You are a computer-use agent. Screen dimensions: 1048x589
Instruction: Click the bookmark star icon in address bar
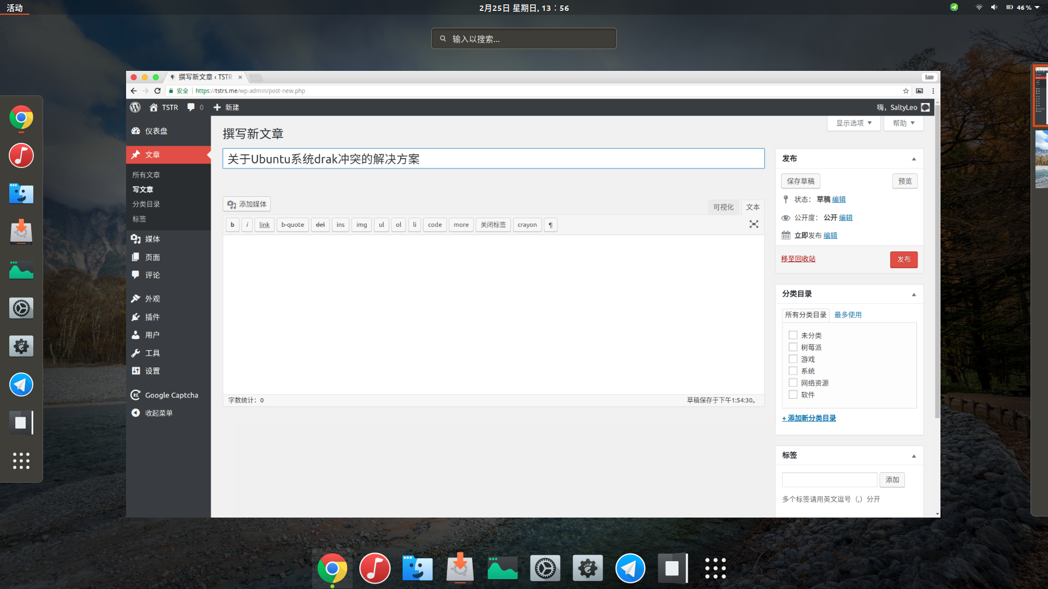click(x=906, y=91)
